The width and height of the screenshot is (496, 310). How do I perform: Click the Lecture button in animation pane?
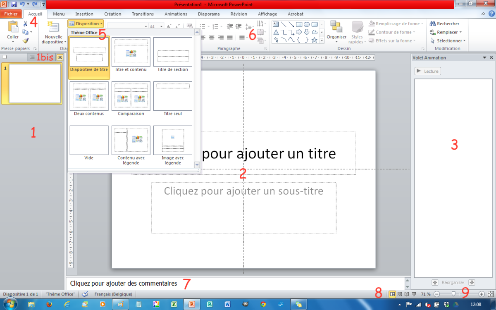pyautogui.click(x=428, y=71)
